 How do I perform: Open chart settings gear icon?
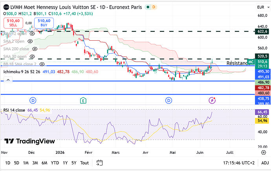264,152
